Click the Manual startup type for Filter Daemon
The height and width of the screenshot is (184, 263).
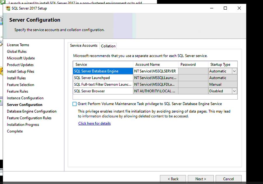[x=223, y=84]
